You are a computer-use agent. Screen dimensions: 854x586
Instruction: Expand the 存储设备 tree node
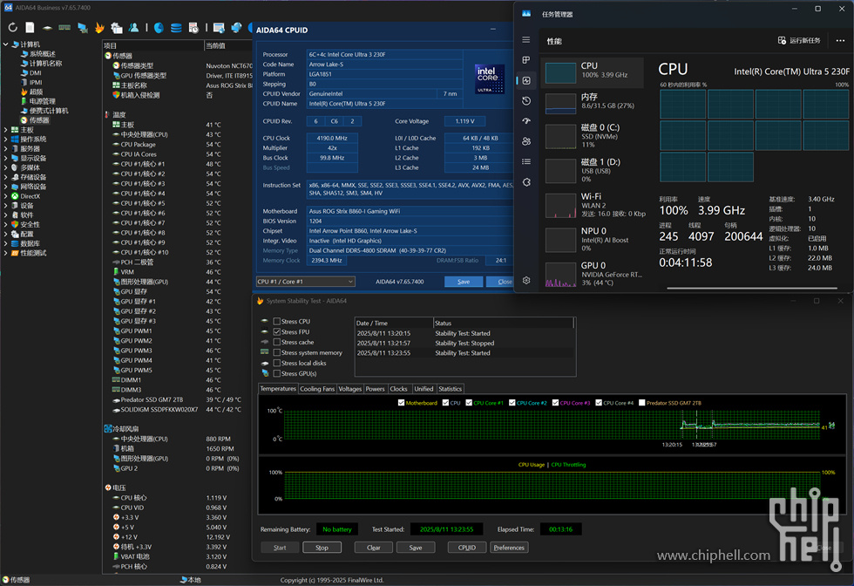click(x=5, y=177)
